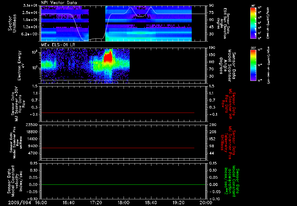This screenshot has height=206, width=297.
Task: Click the '44' telemetry tick label
Action: click(x=211, y=153)
